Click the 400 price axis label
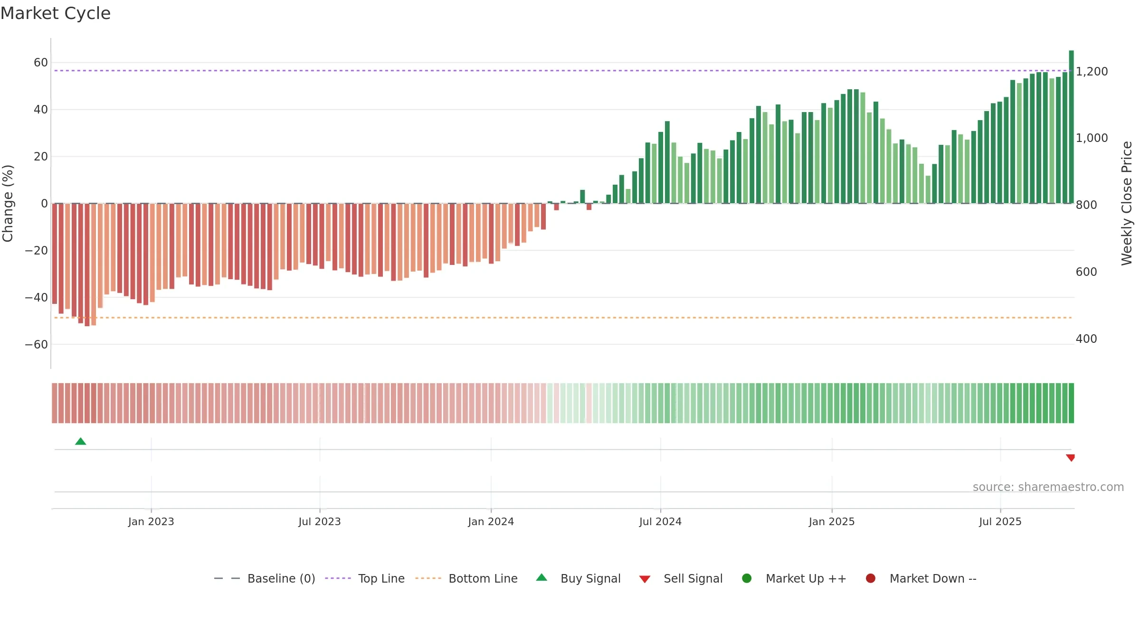 click(1086, 339)
